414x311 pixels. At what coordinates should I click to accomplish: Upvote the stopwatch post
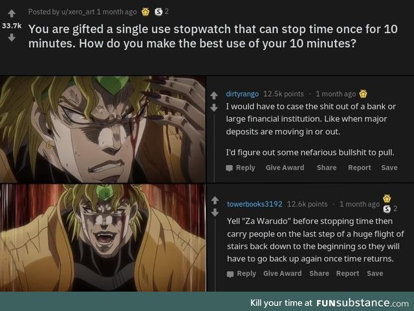click(12, 14)
